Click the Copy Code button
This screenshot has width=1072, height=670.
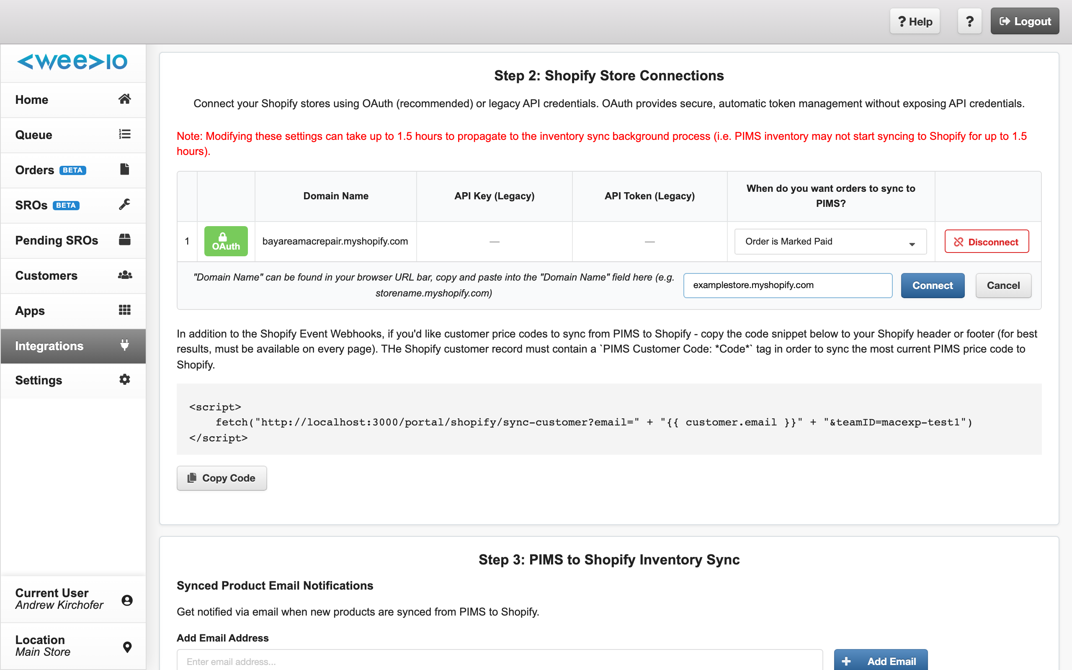222,478
